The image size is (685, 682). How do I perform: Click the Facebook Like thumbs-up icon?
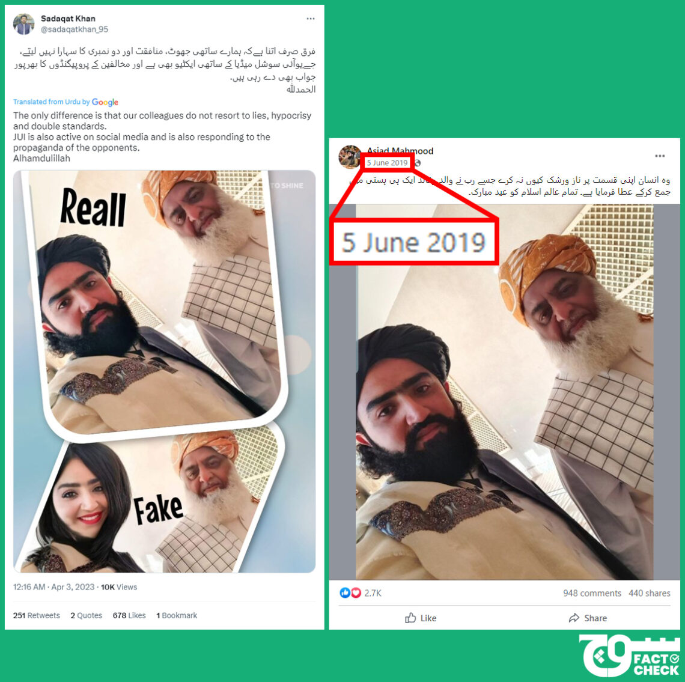[410, 618]
